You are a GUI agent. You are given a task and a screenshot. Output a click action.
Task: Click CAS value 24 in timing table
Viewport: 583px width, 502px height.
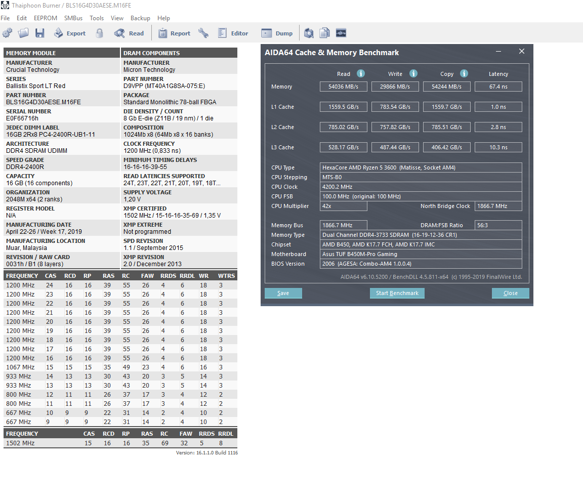[x=50, y=285]
